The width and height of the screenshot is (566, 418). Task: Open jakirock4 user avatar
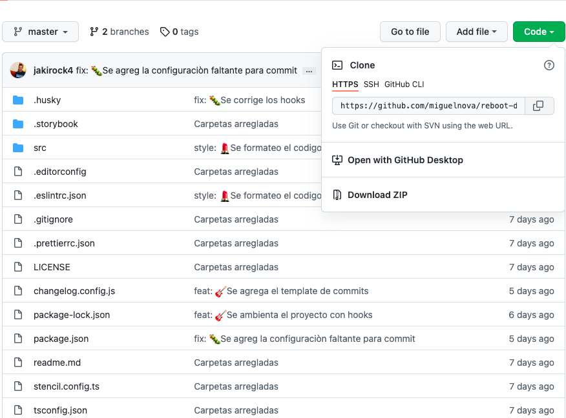(x=18, y=70)
